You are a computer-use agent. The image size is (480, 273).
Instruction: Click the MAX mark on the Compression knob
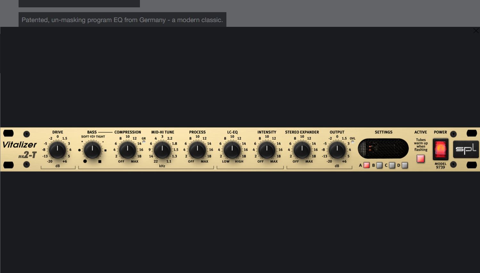tap(134, 161)
